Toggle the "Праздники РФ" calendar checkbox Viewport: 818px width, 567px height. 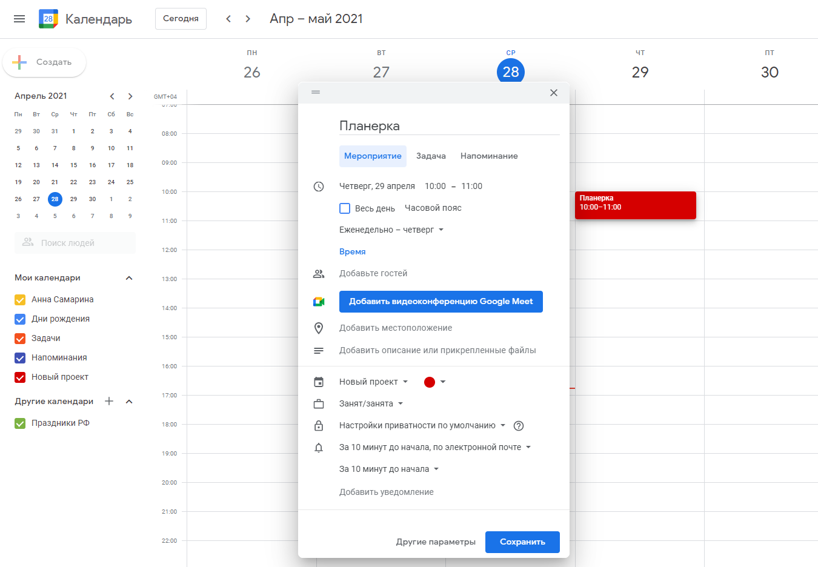[20, 423]
